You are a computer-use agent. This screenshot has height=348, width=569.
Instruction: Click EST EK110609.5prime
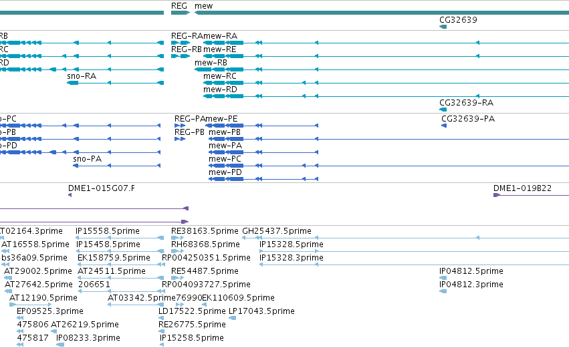pyautogui.click(x=238, y=299)
